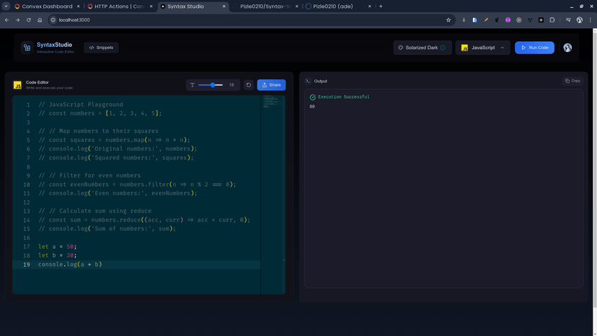597x336 pixels.
Task: Select the Syntax Studio tab
Action: click(193, 6)
